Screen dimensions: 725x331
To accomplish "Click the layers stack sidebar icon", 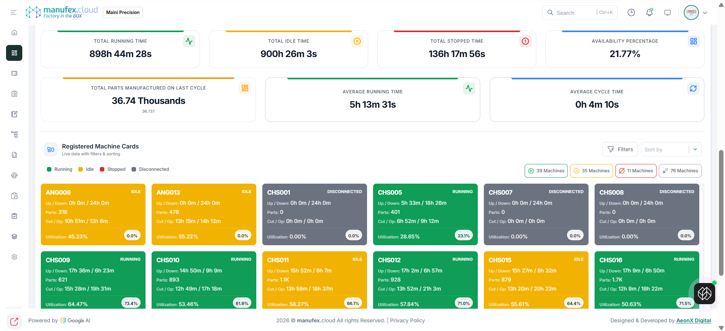I will click(x=14, y=237).
